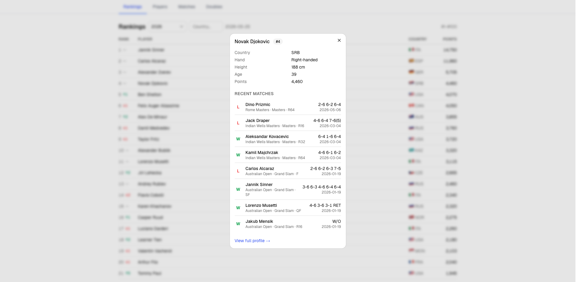This screenshot has width=580, height=282.
Task: Click the Jakub Mensik walkover match
Action: (288, 224)
